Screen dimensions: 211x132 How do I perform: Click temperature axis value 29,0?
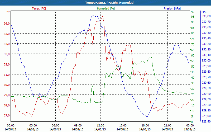7,95
